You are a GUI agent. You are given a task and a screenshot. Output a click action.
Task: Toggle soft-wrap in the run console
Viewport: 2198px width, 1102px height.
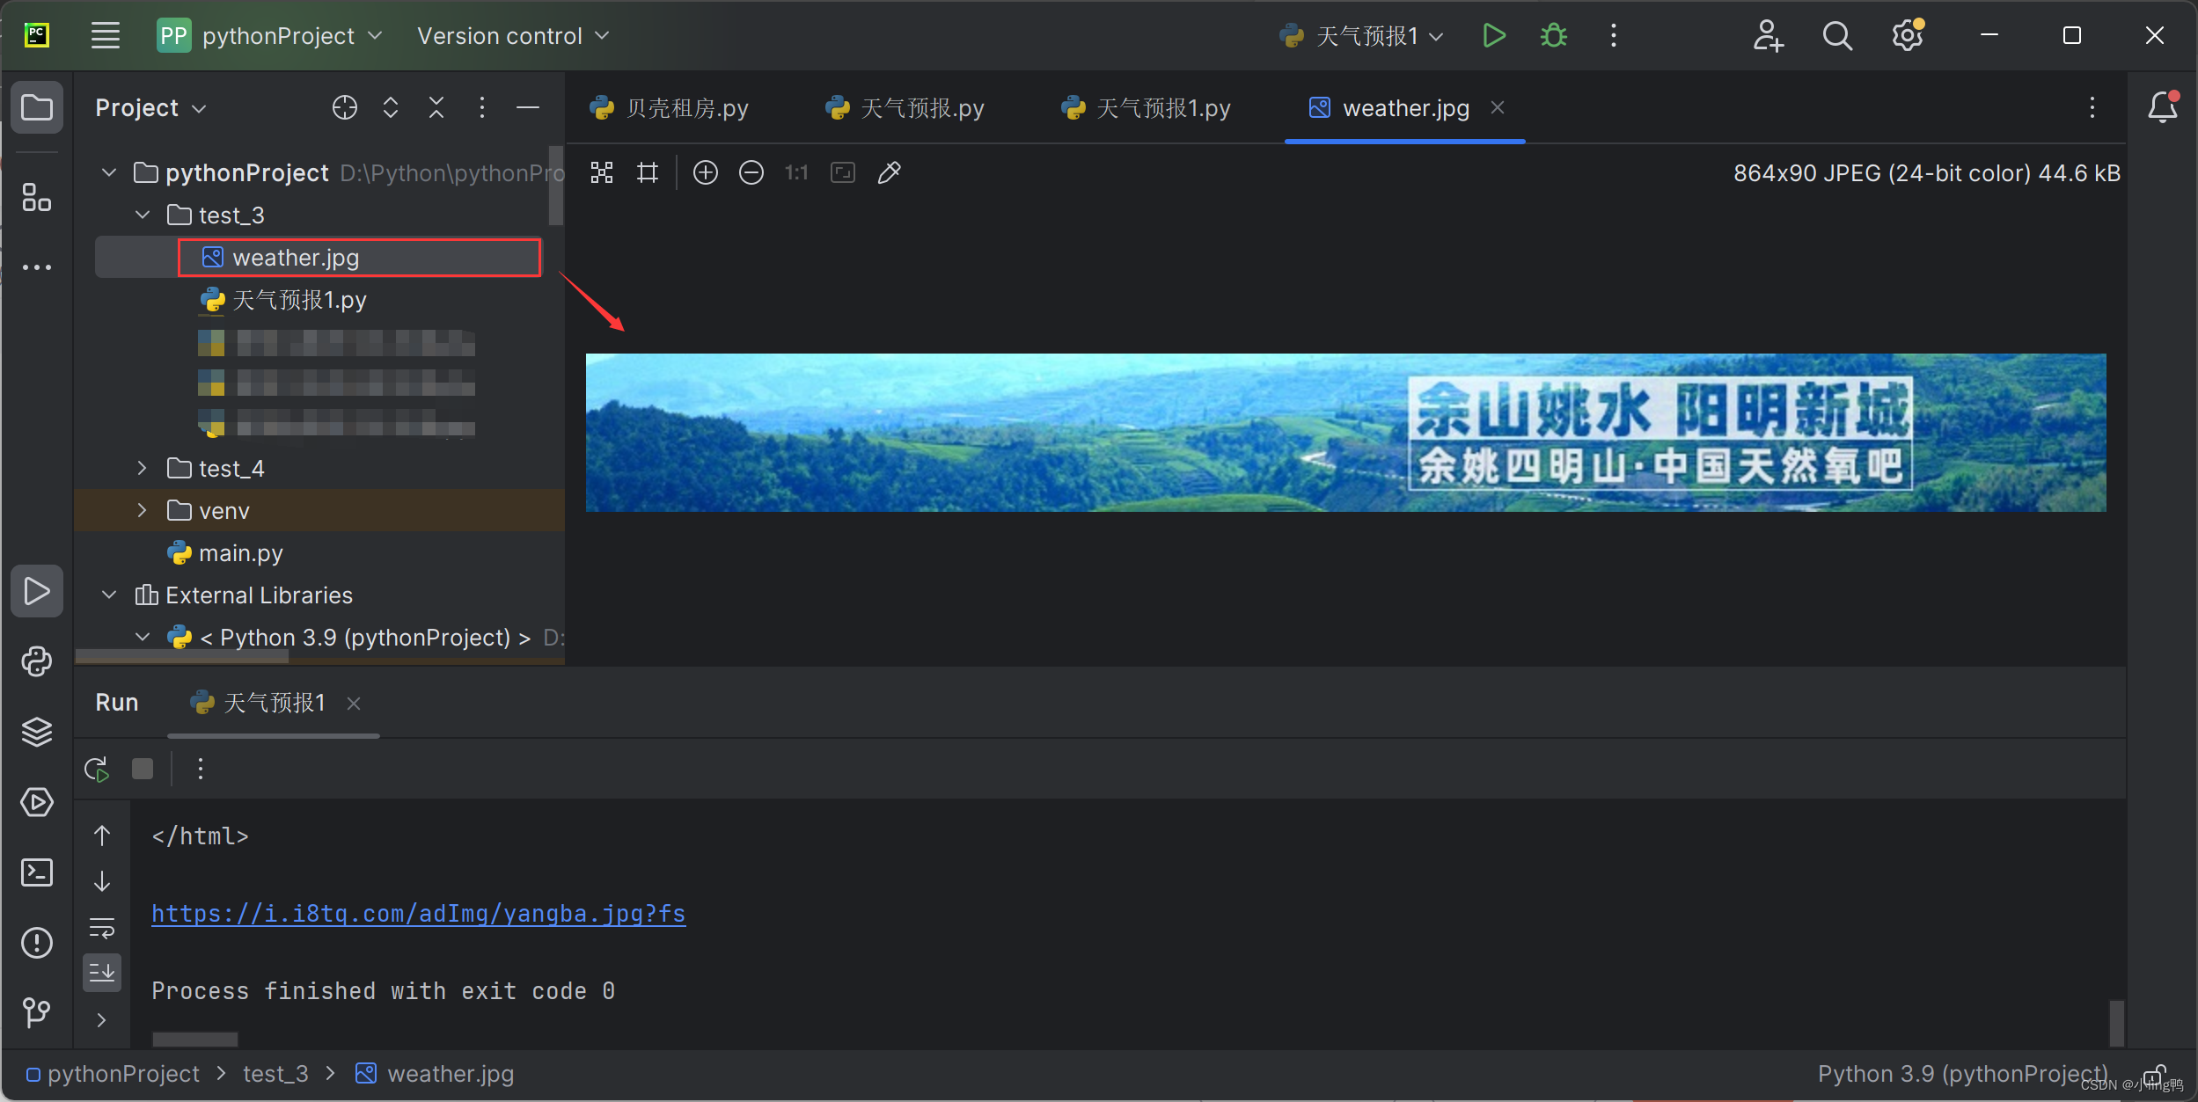tap(103, 925)
